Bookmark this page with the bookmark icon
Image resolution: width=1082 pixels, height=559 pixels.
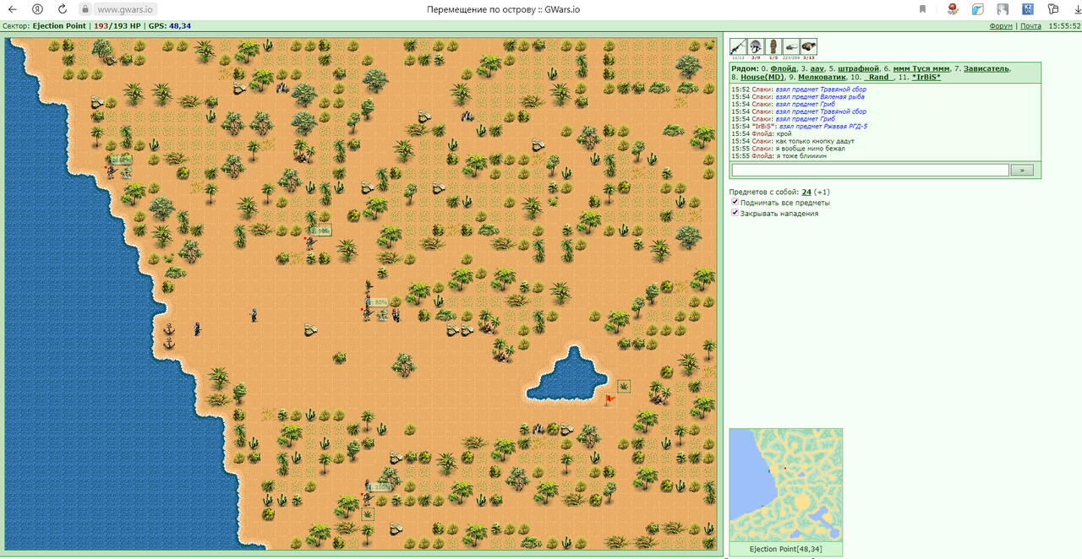click(922, 9)
